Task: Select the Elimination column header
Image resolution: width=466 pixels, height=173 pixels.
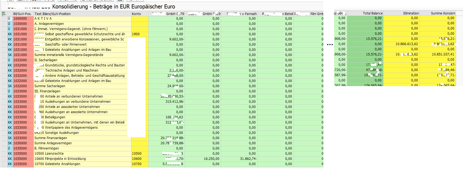Action: click(411, 13)
